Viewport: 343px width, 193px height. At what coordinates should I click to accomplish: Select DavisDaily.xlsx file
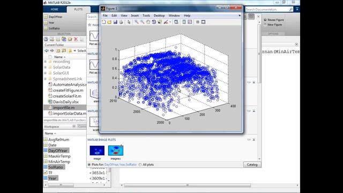click(65, 102)
